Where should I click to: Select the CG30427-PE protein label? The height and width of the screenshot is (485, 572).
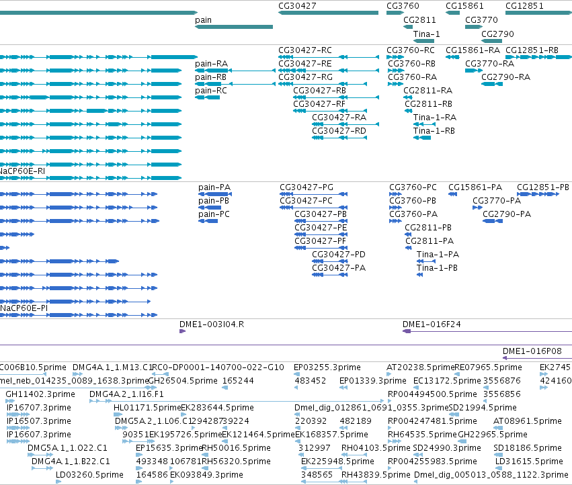pyautogui.click(x=321, y=228)
